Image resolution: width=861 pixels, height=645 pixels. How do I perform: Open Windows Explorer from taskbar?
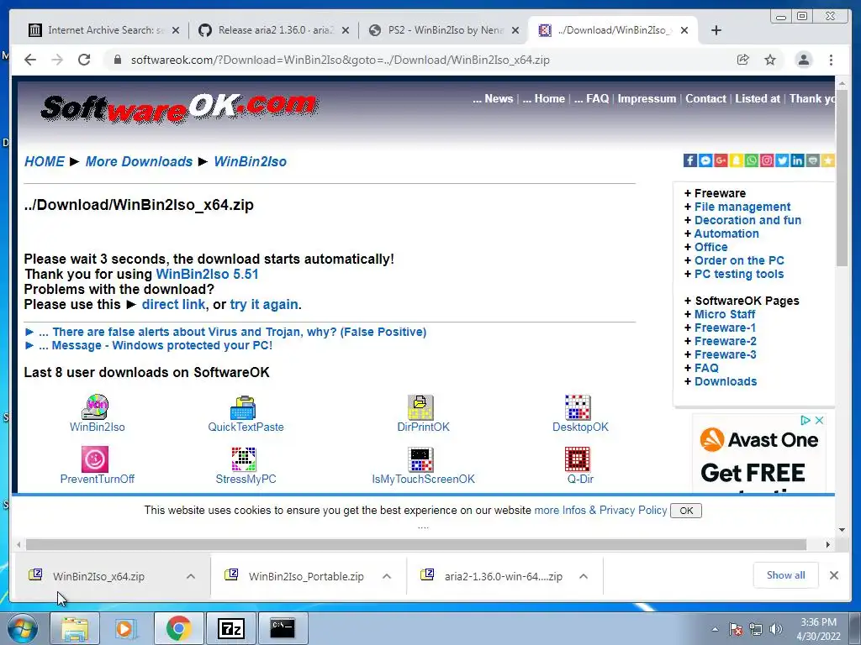[74, 628]
